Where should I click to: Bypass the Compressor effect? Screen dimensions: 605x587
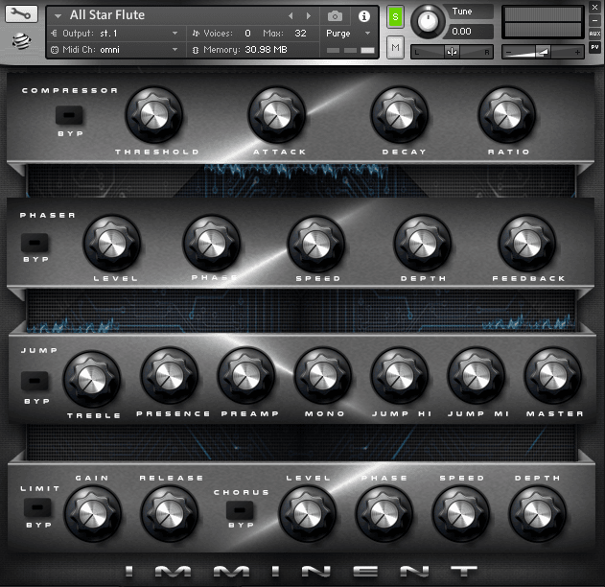pyautogui.click(x=69, y=115)
